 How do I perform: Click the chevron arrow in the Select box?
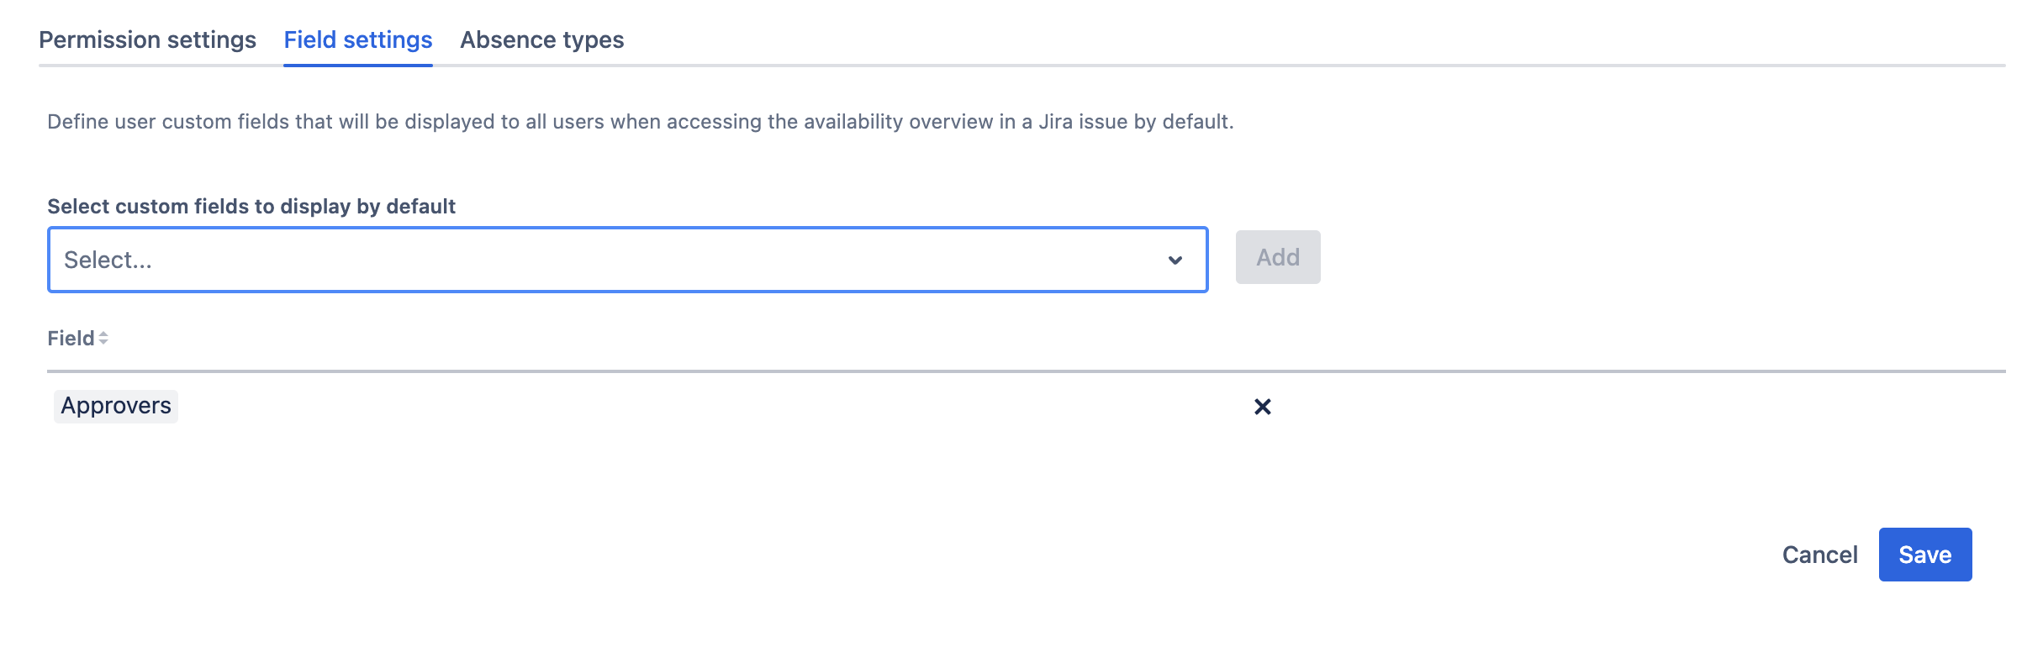pyautogui.click(x=1175, y=260)
